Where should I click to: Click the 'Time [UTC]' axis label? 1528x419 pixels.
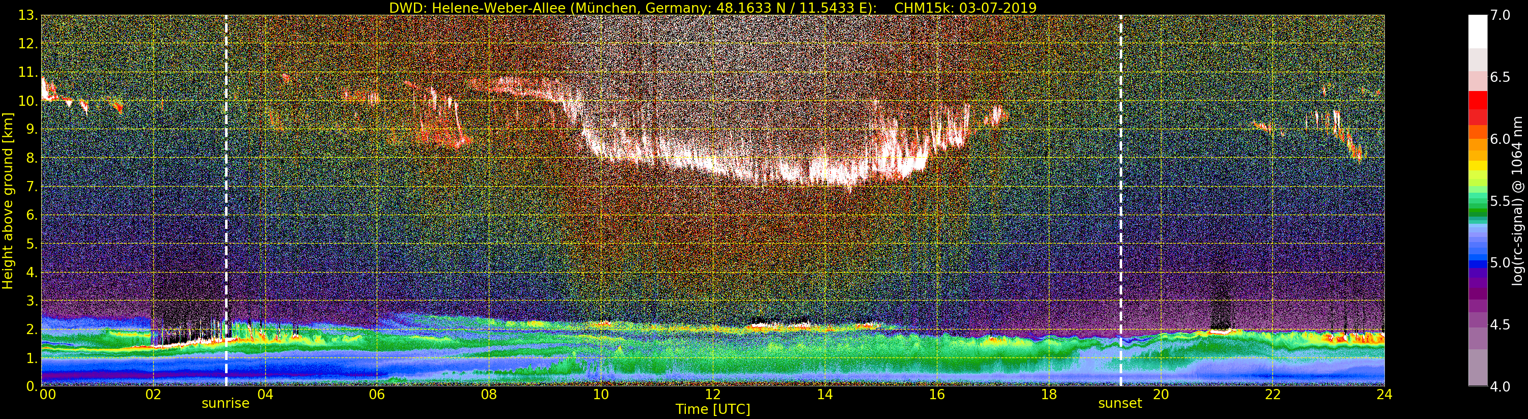point(713,409)
